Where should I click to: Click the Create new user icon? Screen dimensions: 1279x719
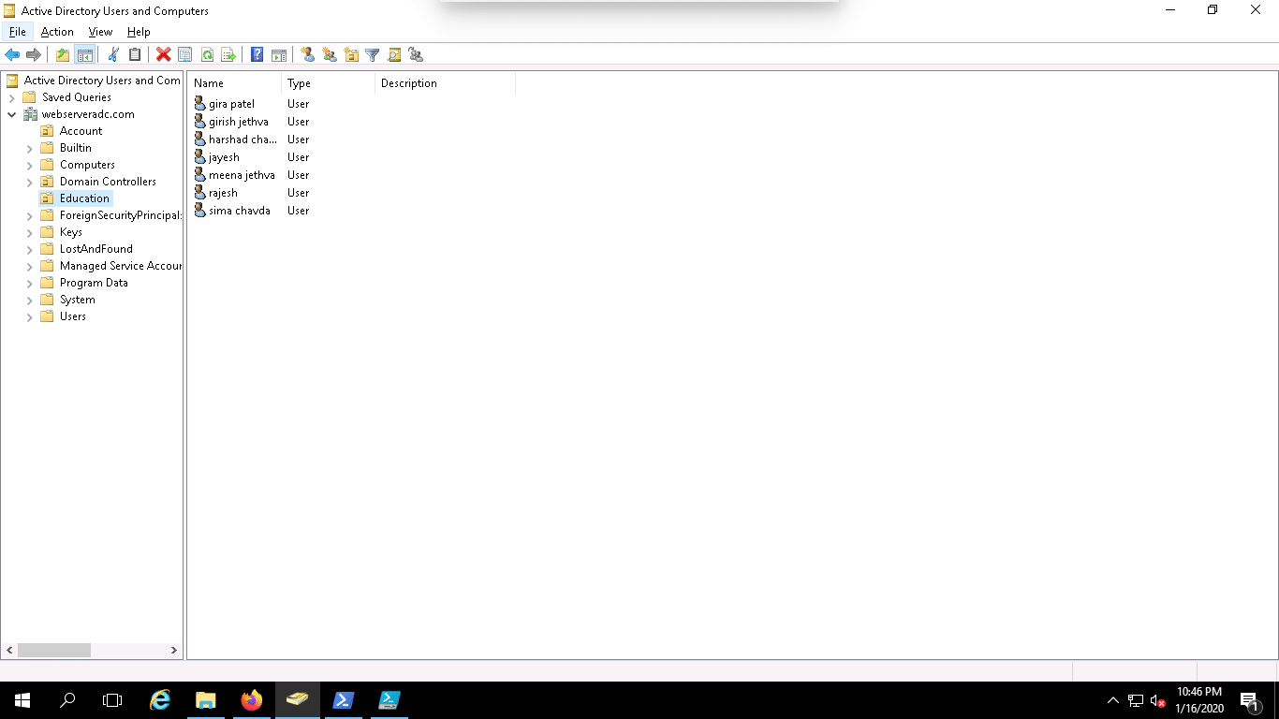pyautogui.click(x=307, y=55)
